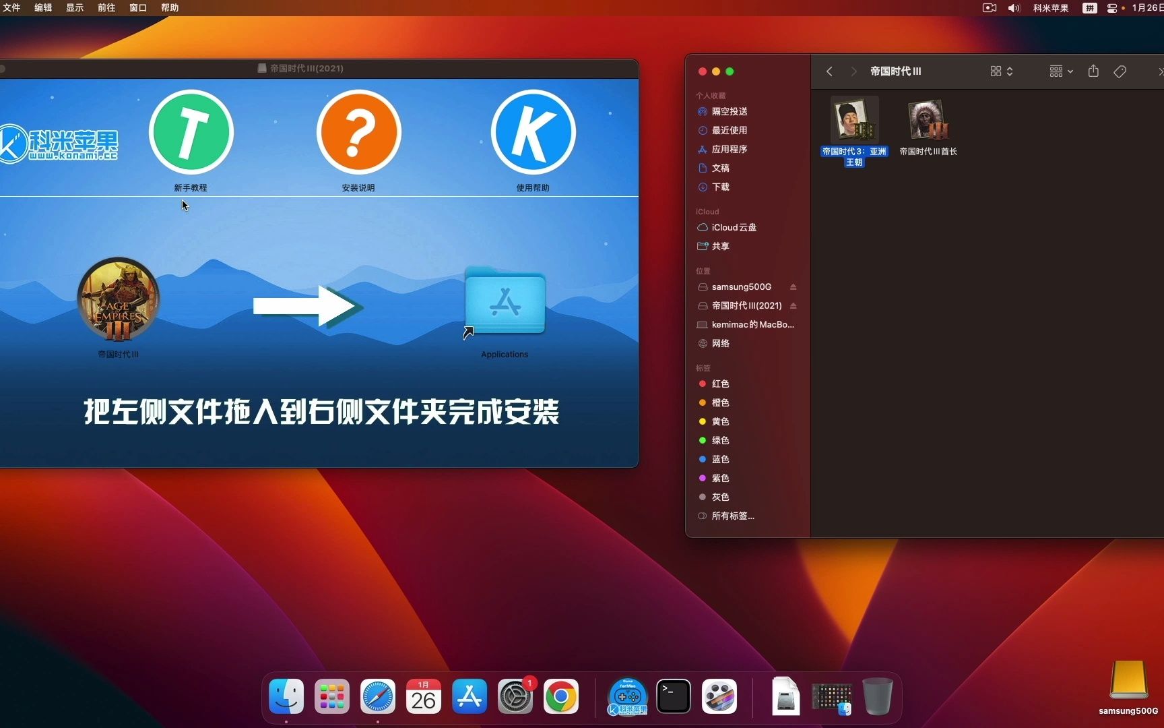Open the 文件 menu
Viewport: 1164px width, 728px height.
[x=11, y=7]
